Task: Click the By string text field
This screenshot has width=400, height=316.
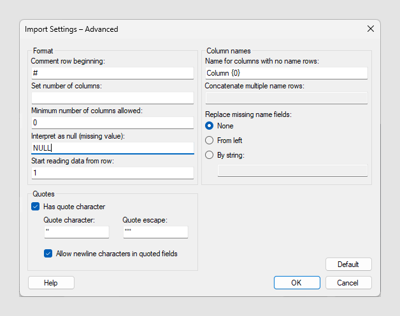Action: (292, 170)
